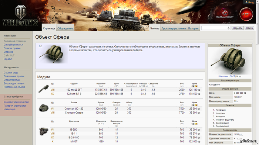Click the Ур. header in engine table
This screenshot has width=259, height=145.
pyautogui.click(x=53, y=121)
